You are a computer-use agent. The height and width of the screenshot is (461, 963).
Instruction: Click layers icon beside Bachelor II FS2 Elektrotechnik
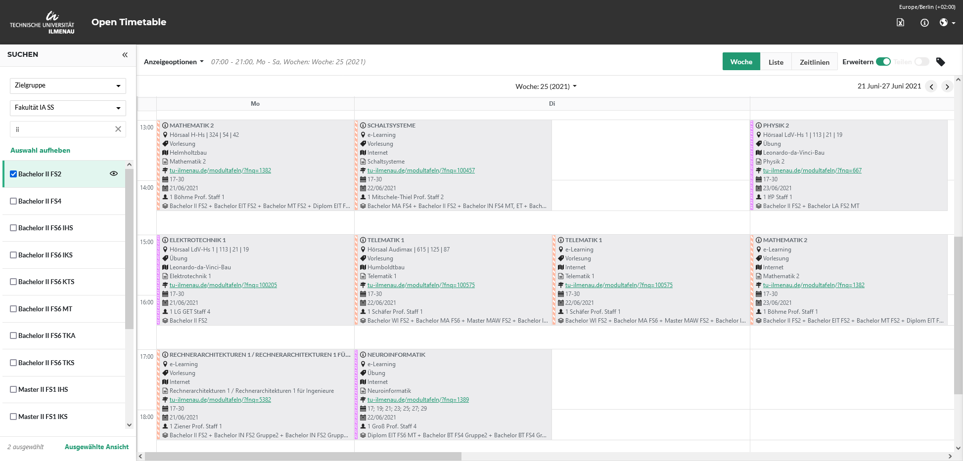[165, 321]
